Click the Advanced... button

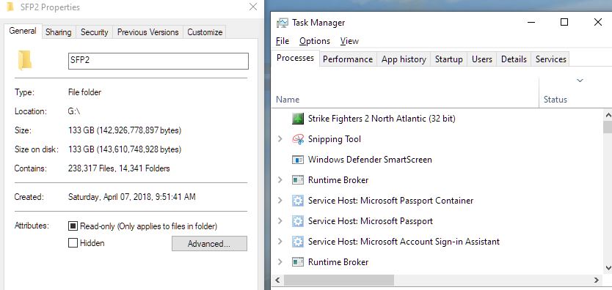click(209, 244)
